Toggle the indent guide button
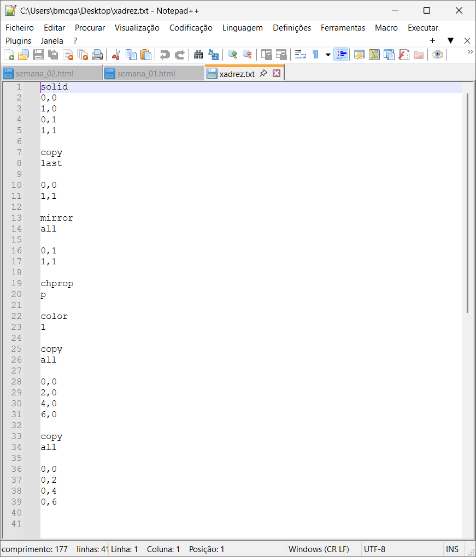The height and width of the screenshot is (557, 476). click(x=341, y=55)
